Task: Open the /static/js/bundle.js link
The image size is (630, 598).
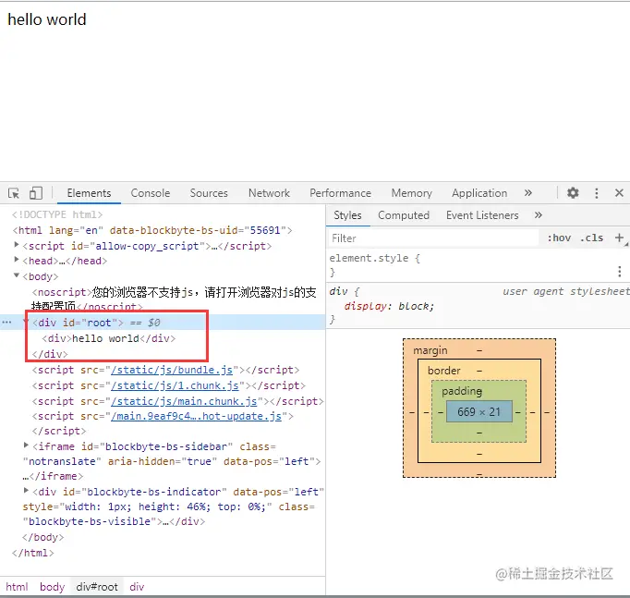Action: (x=172, y=370)
